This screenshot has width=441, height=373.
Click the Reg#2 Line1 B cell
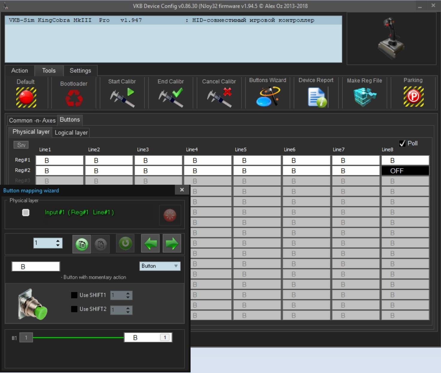60,171
